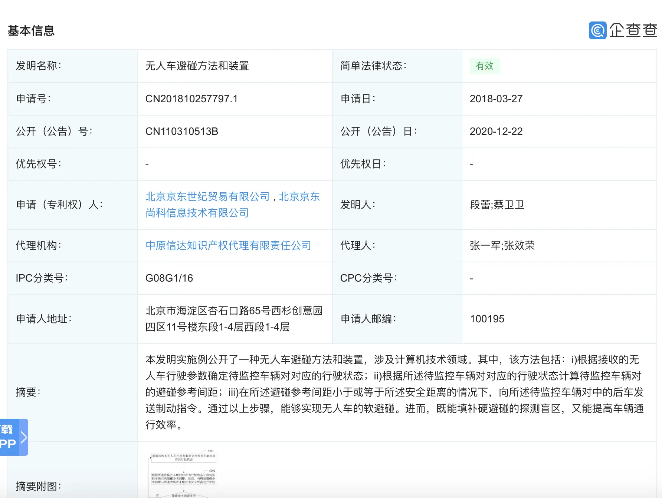The width and height of the screenshot is (662, 498).
Task: Click the 优先权日 field label
Action: tap(363, 164)
